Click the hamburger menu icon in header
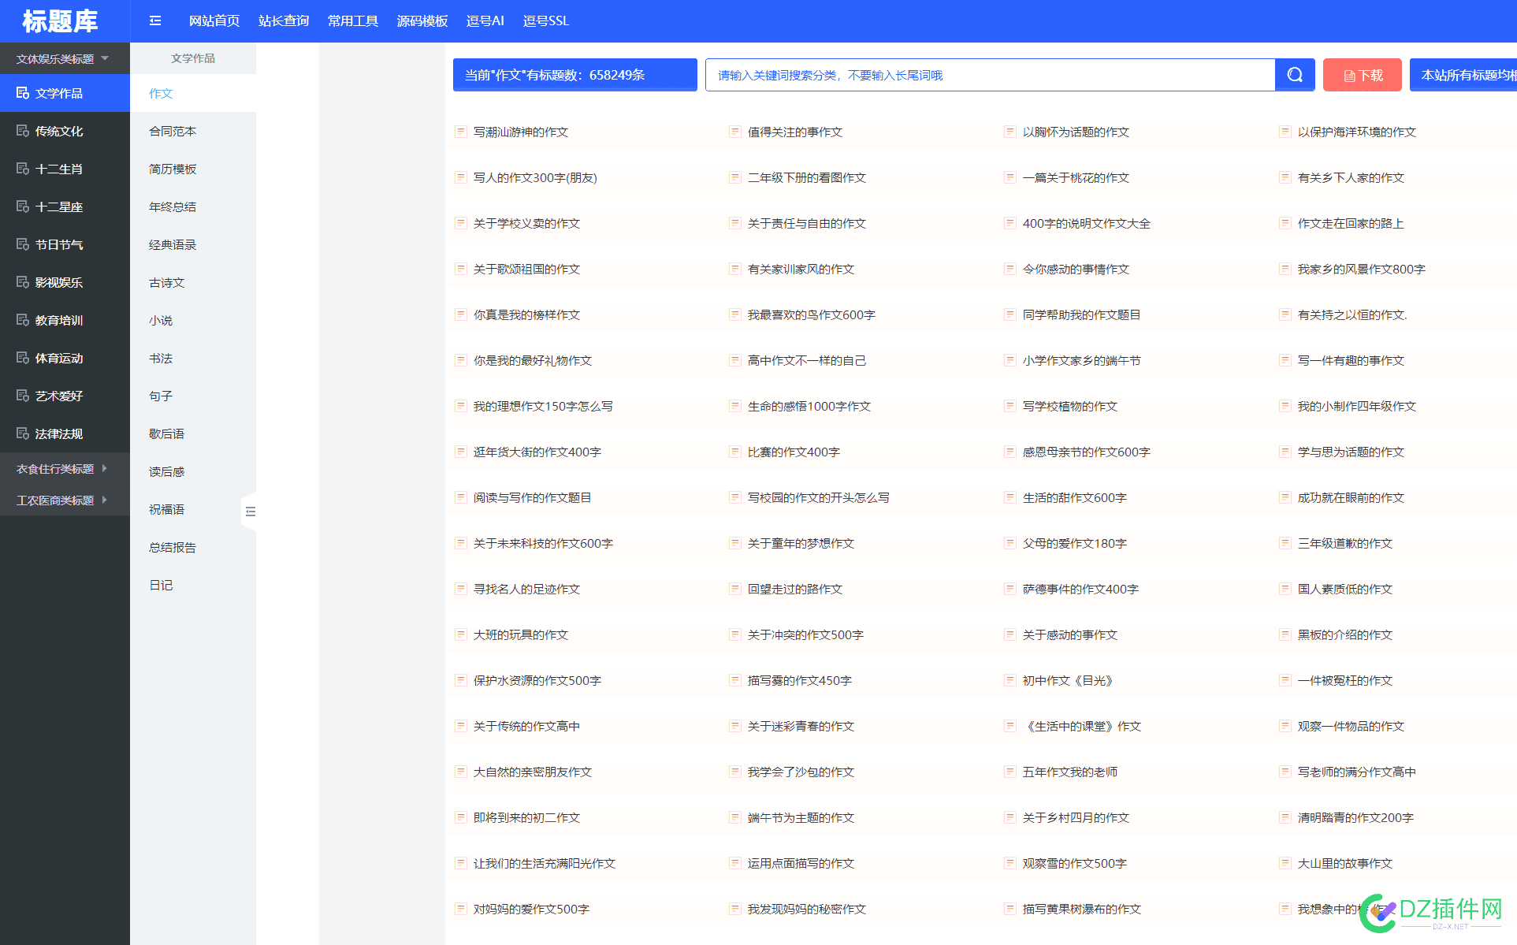 click(155, 20)
